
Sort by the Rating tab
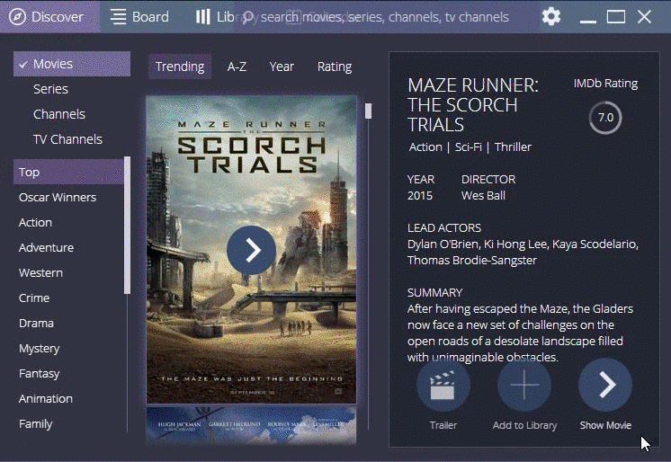point(335,67)
